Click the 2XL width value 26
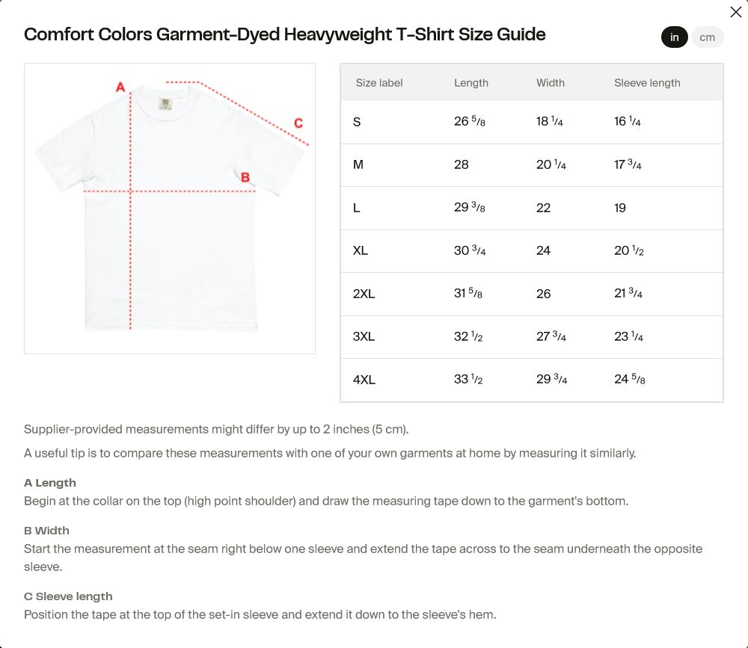 (544, 294)
